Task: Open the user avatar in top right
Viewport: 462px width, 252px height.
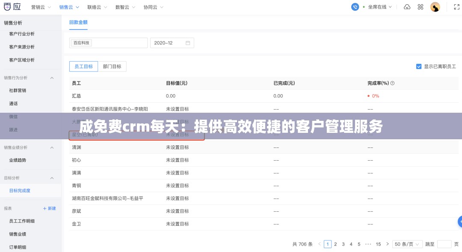Action: (x=435, y=7)
